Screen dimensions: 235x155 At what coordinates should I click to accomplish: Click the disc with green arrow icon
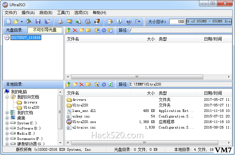[x=78, y=22]
